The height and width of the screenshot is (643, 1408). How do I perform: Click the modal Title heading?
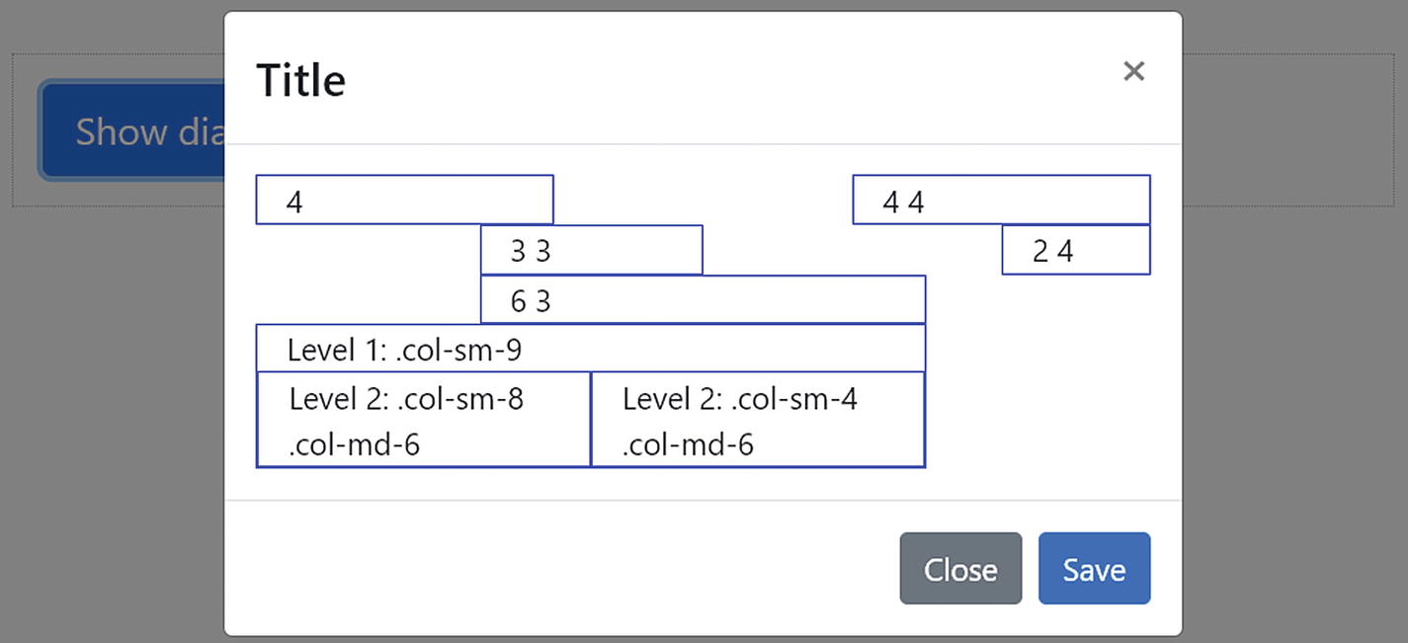[300, 81]
